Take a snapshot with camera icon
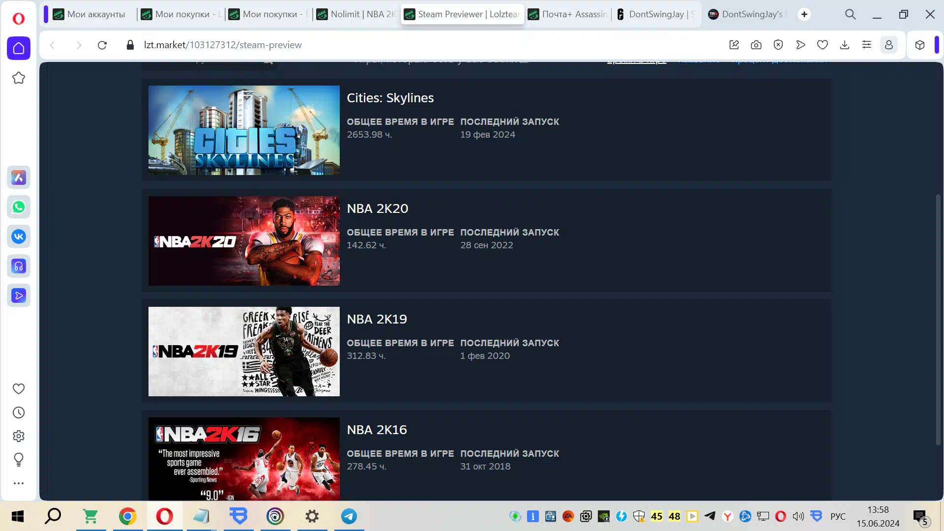This screenshot has width=944, height=531. coord(756,45)
